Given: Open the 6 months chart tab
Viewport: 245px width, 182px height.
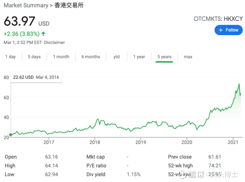Looking at the screenshot, I should pyautogui.click(x=91, y=57).
